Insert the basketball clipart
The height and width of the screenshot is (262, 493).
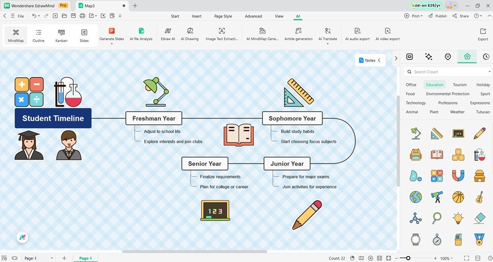point(458,197)
